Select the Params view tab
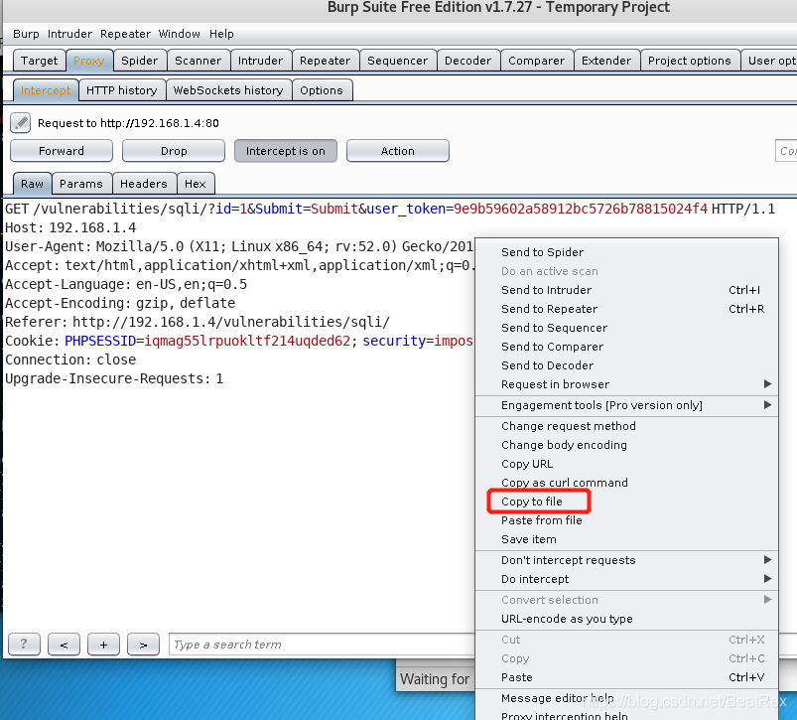Viewport: 797px width, 720px height. pos(80,184)
